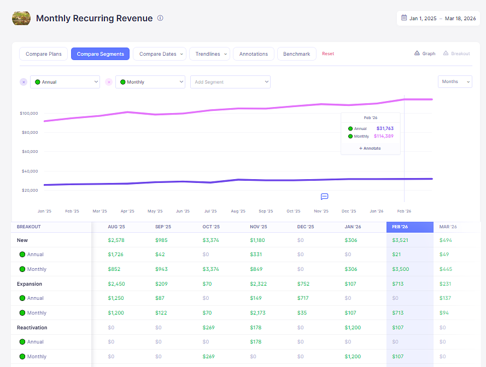Switch to Breakout view
Screen dimensions: 486x367
[456, 54]
